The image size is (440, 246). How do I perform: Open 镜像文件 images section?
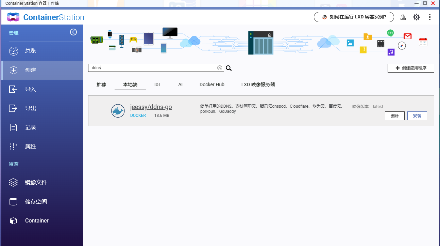pyautogui.click(x=42, y=183)
